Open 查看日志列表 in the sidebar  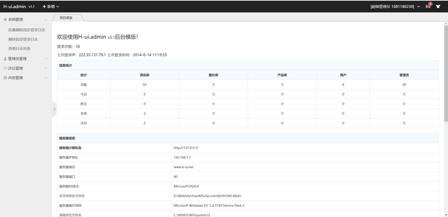tap(20, 49)
